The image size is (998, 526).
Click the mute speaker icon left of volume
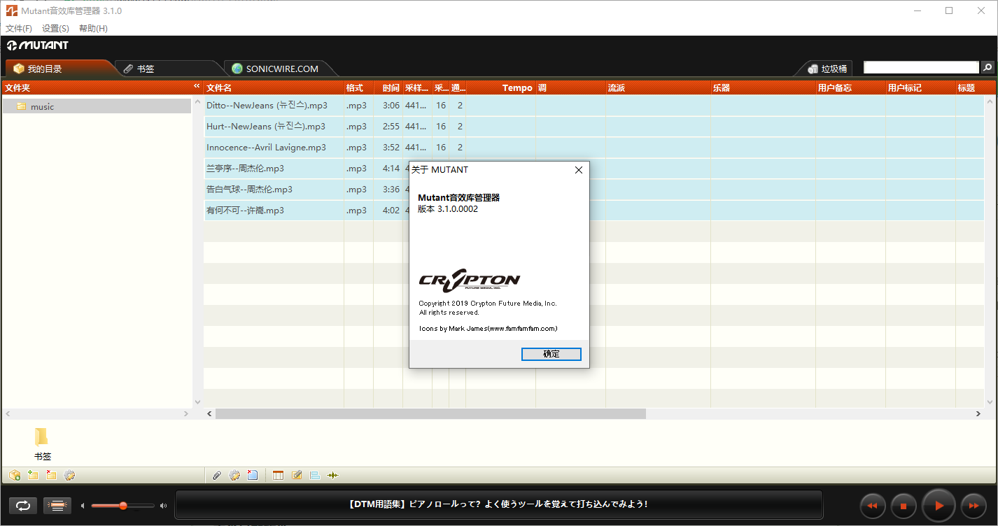83,506
